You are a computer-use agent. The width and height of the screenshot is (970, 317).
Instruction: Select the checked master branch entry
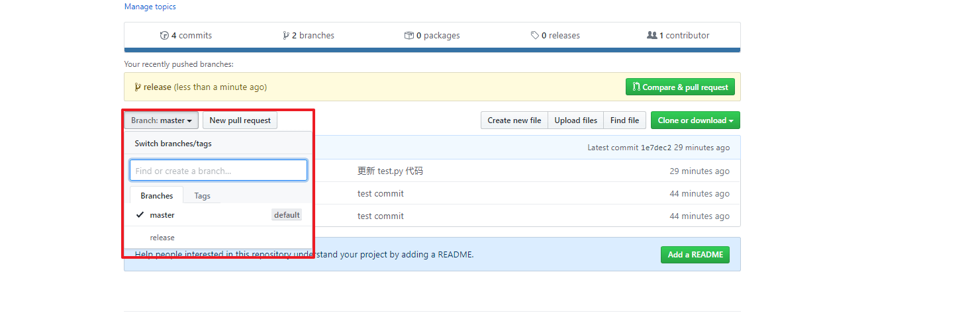[x=218, y=215]
